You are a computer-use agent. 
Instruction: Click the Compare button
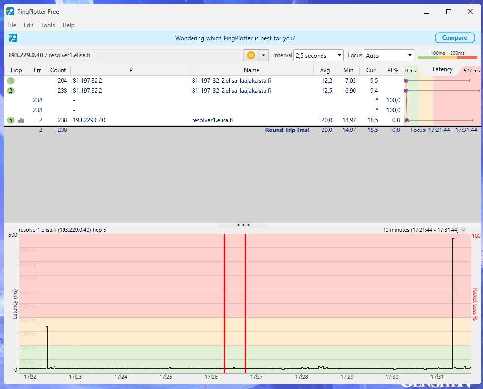(454, 38)
